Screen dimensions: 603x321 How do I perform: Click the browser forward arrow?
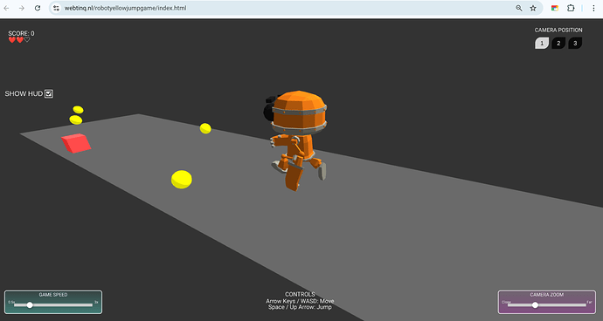[x=22, y=8]
